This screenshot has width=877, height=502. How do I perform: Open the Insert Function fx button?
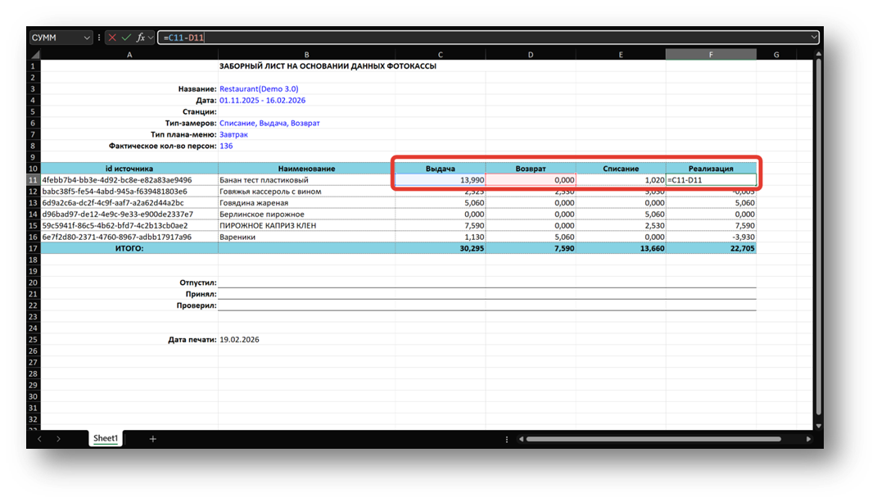[x=140, y=38]
